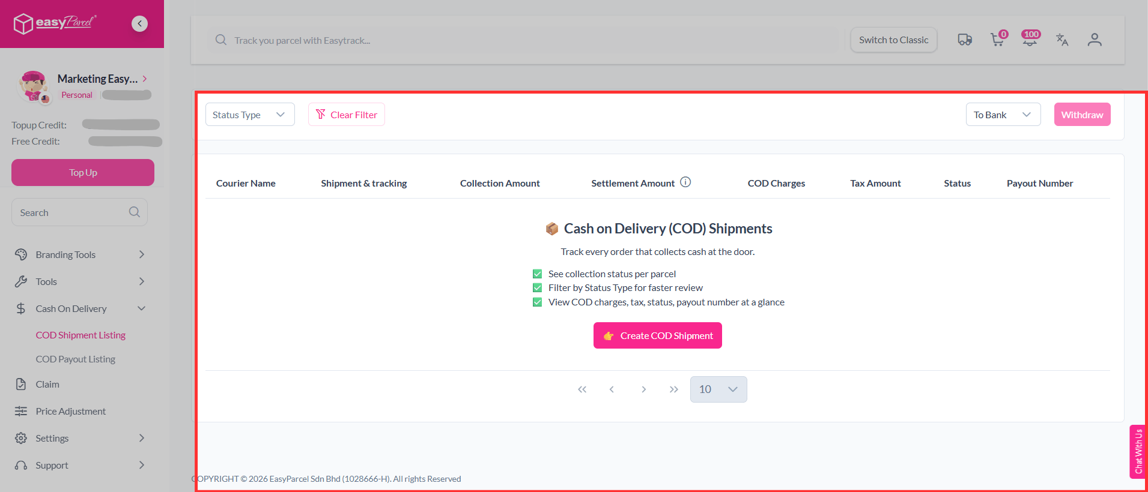
Task: Open COD Payout Listing page
Action: (x=76, y=359)
